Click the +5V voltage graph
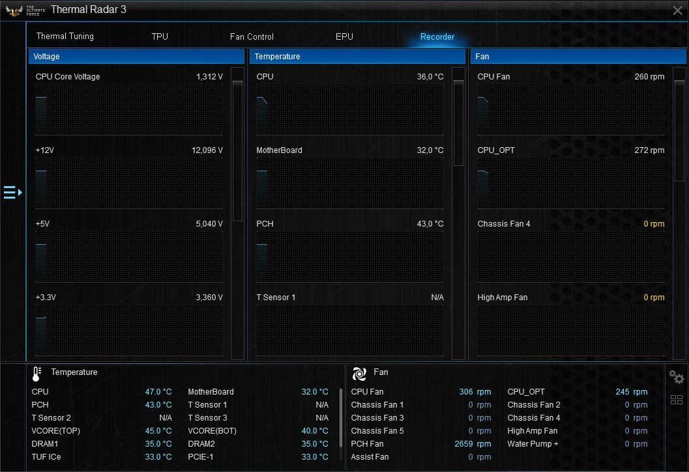The height and width of the screenshot is (472, 689). click(x=129, y=257)
